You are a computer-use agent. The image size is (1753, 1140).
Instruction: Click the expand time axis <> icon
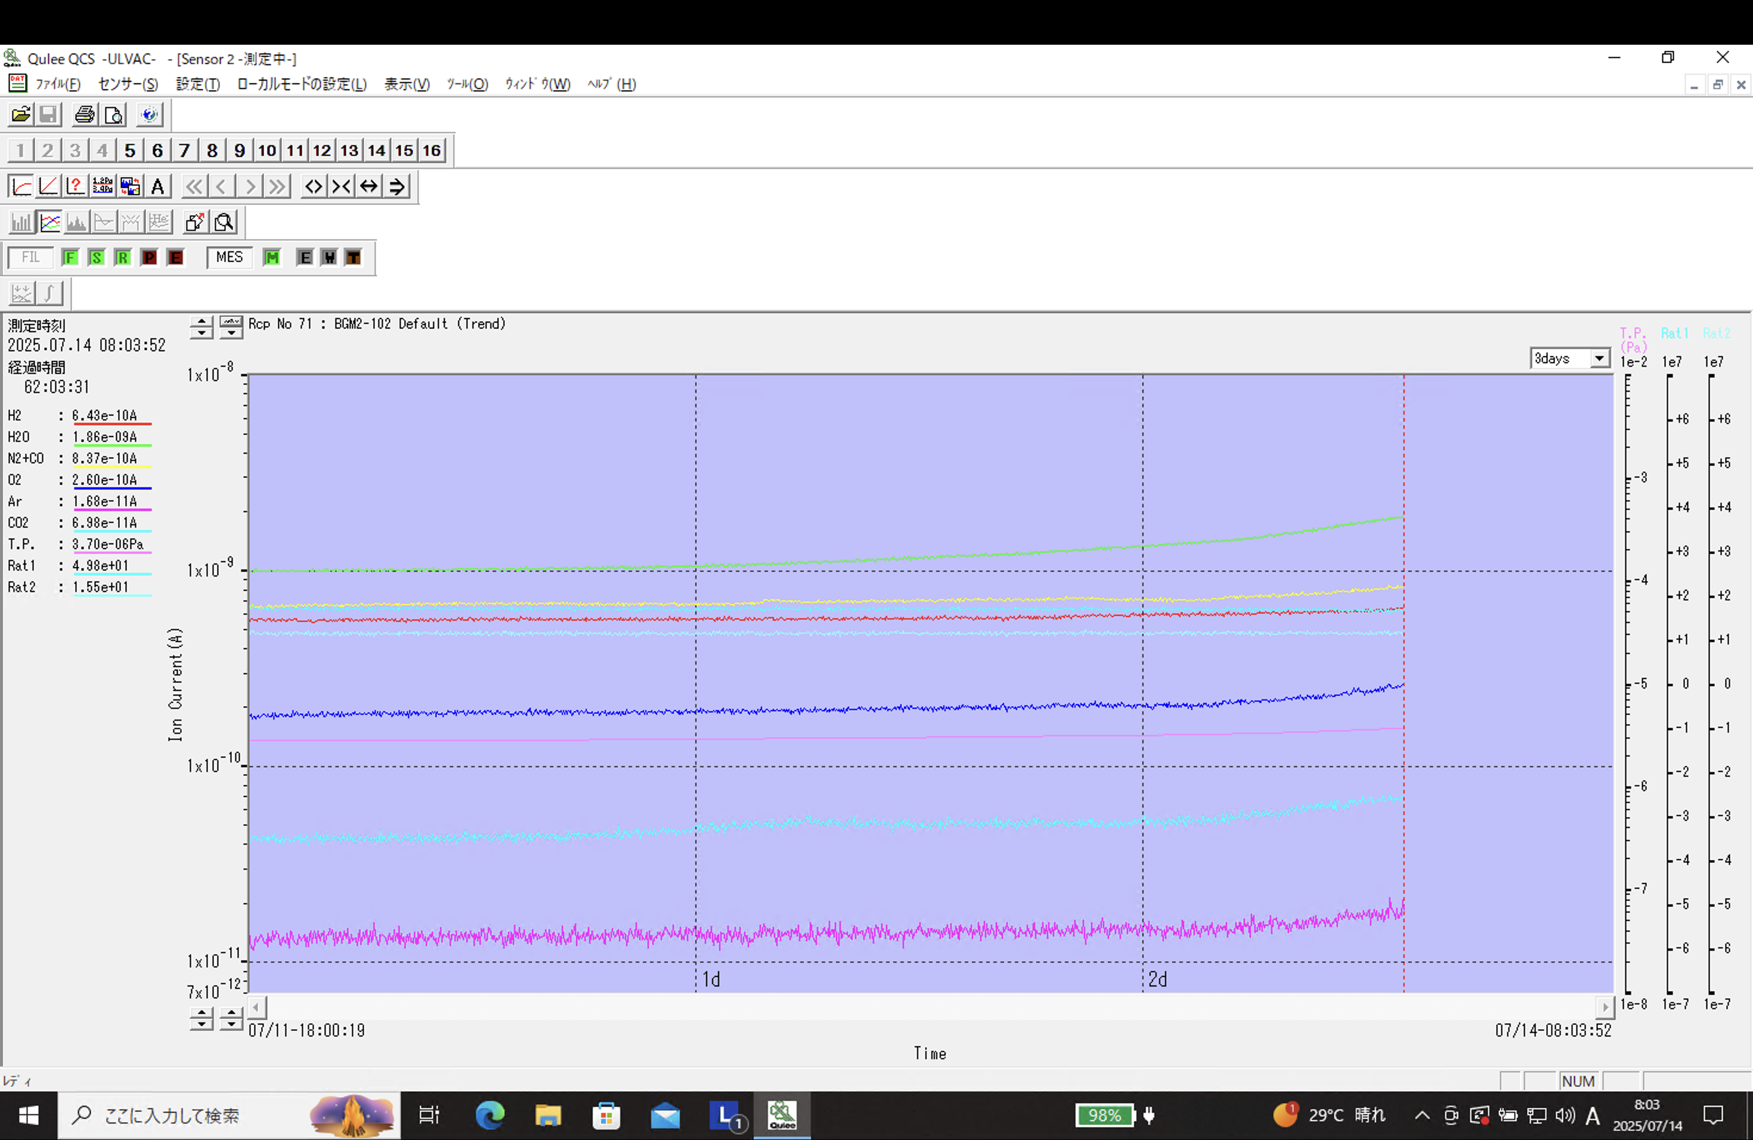(x=314, y=186)
